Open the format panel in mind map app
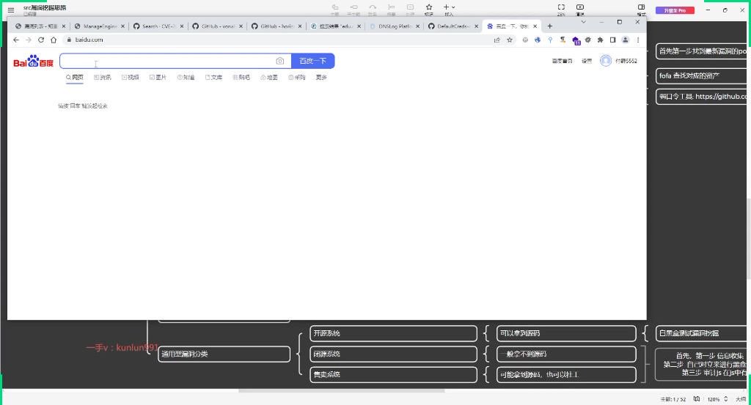The width and height of the screenshot is (751, 405). coord(641,9)
